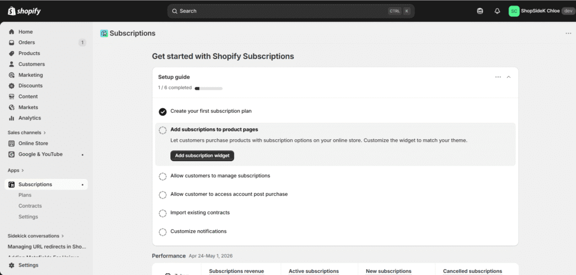Click the Orders count badge
Image resolution: width=576 pixels, height=275 pixels.
pos(82,43)
